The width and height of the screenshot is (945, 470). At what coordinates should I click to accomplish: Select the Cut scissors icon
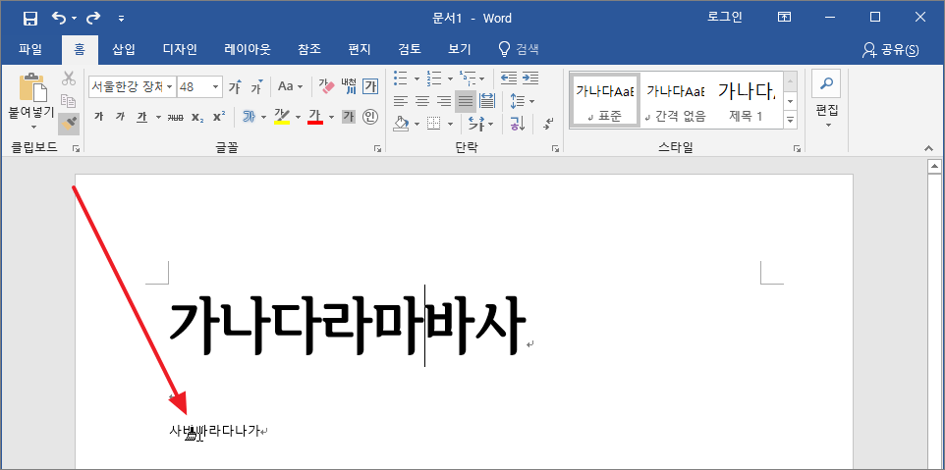coord(68,78)
